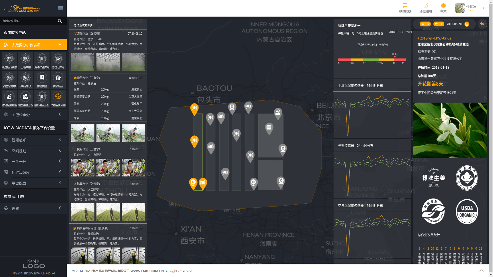The image size is (493, 277).
Task: Expand the 空间规划 menu
Action: coord(33,151)
